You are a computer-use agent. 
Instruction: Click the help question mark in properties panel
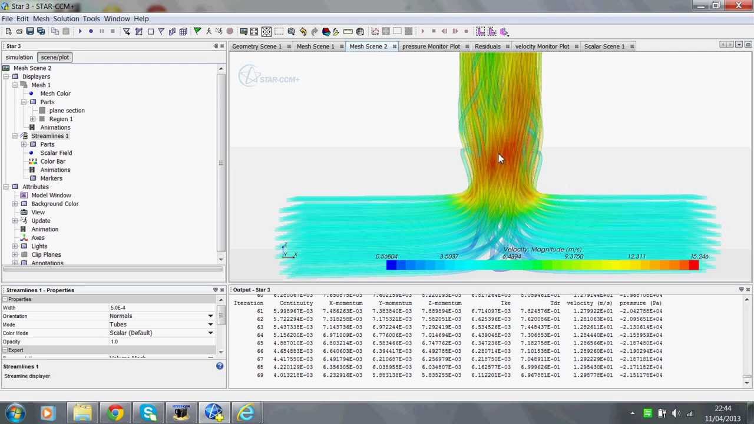click(x=220, y=366)
